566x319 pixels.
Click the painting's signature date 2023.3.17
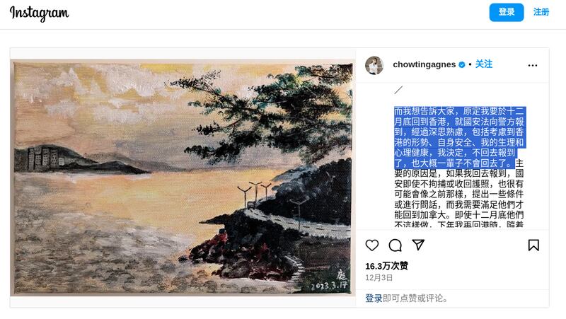coord(329,286)
